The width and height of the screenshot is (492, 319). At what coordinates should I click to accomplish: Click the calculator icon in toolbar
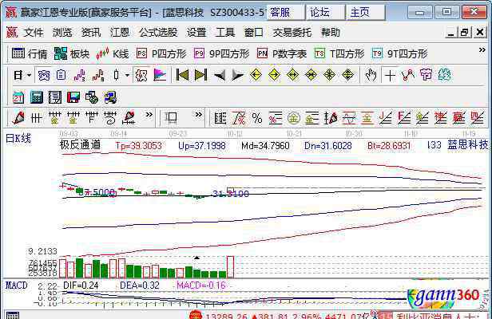click(36, 96)
